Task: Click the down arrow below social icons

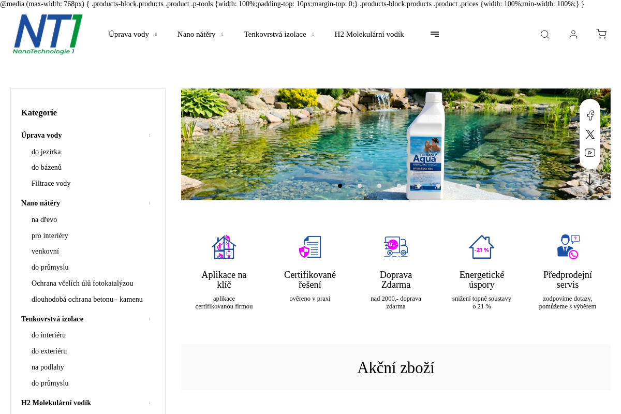Action: tap(590, 180)
